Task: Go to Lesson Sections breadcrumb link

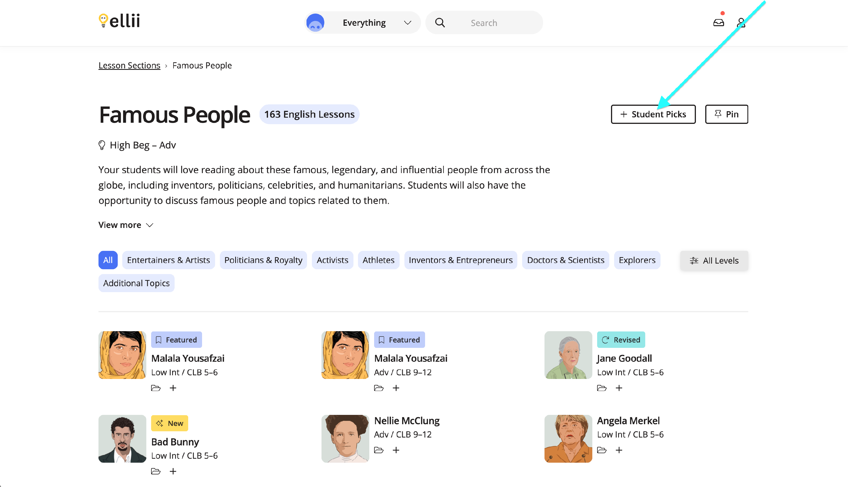Action: (x=129, y=66)
